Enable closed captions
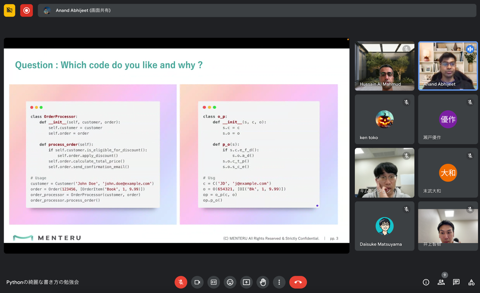Screen dimensions: 480x293 tap(213, 282)
